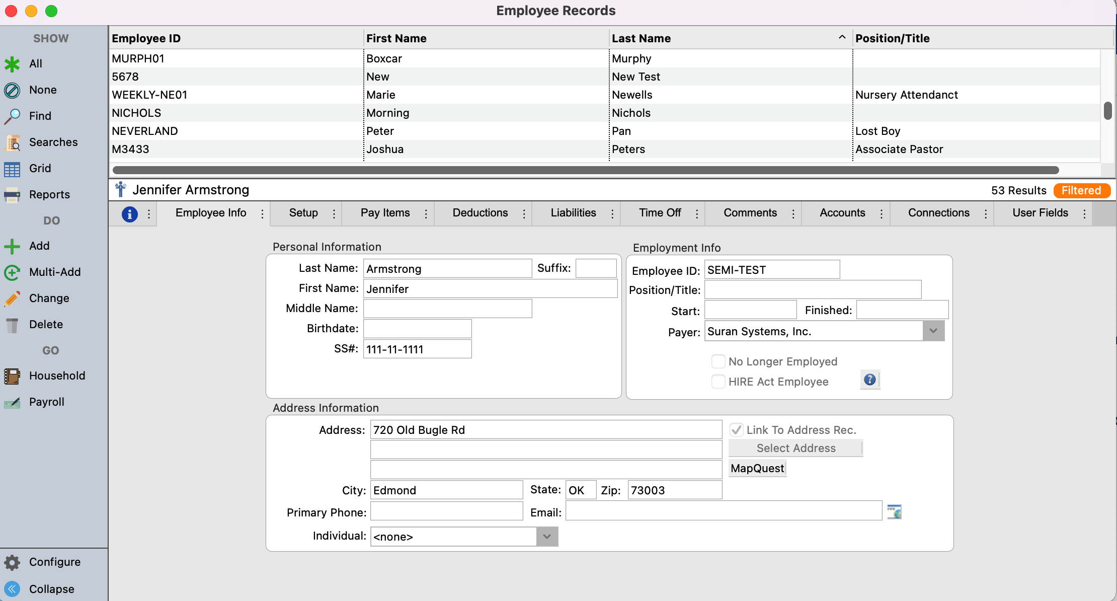Image resolution: width=1117 pixels, height=601 pixels.
Task: Check the No Longer Employed checkbox
Action: [x=718, y=361]
